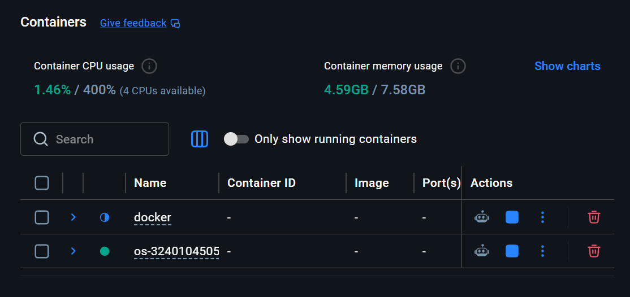
Task: Show info for Container CPU usage
Action: [149, 66]
